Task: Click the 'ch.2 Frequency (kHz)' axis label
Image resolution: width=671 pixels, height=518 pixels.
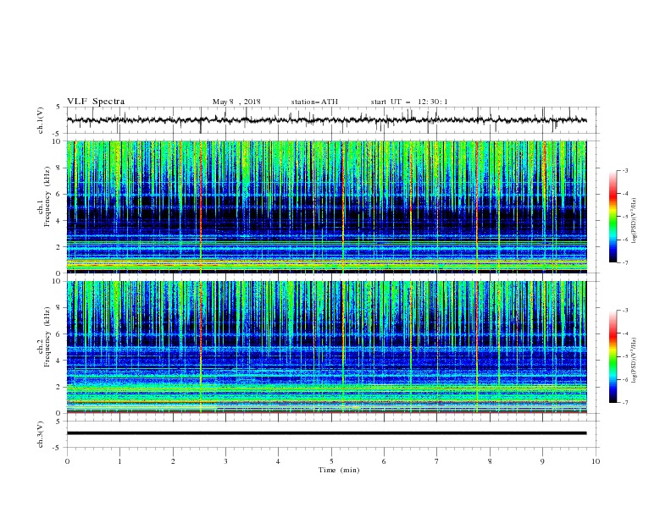Action: coord(43,336)
